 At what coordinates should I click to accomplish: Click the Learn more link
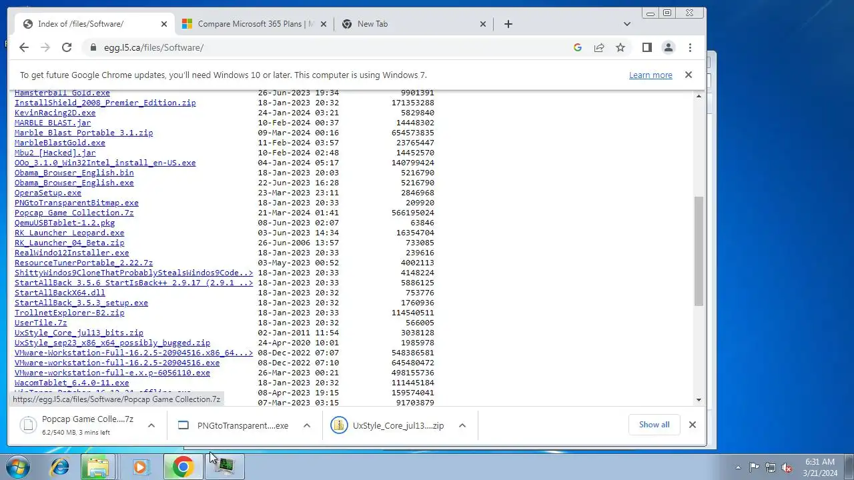(651, 75)
